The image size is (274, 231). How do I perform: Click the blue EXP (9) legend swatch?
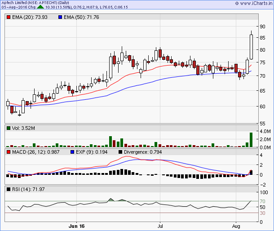[72, 152]
